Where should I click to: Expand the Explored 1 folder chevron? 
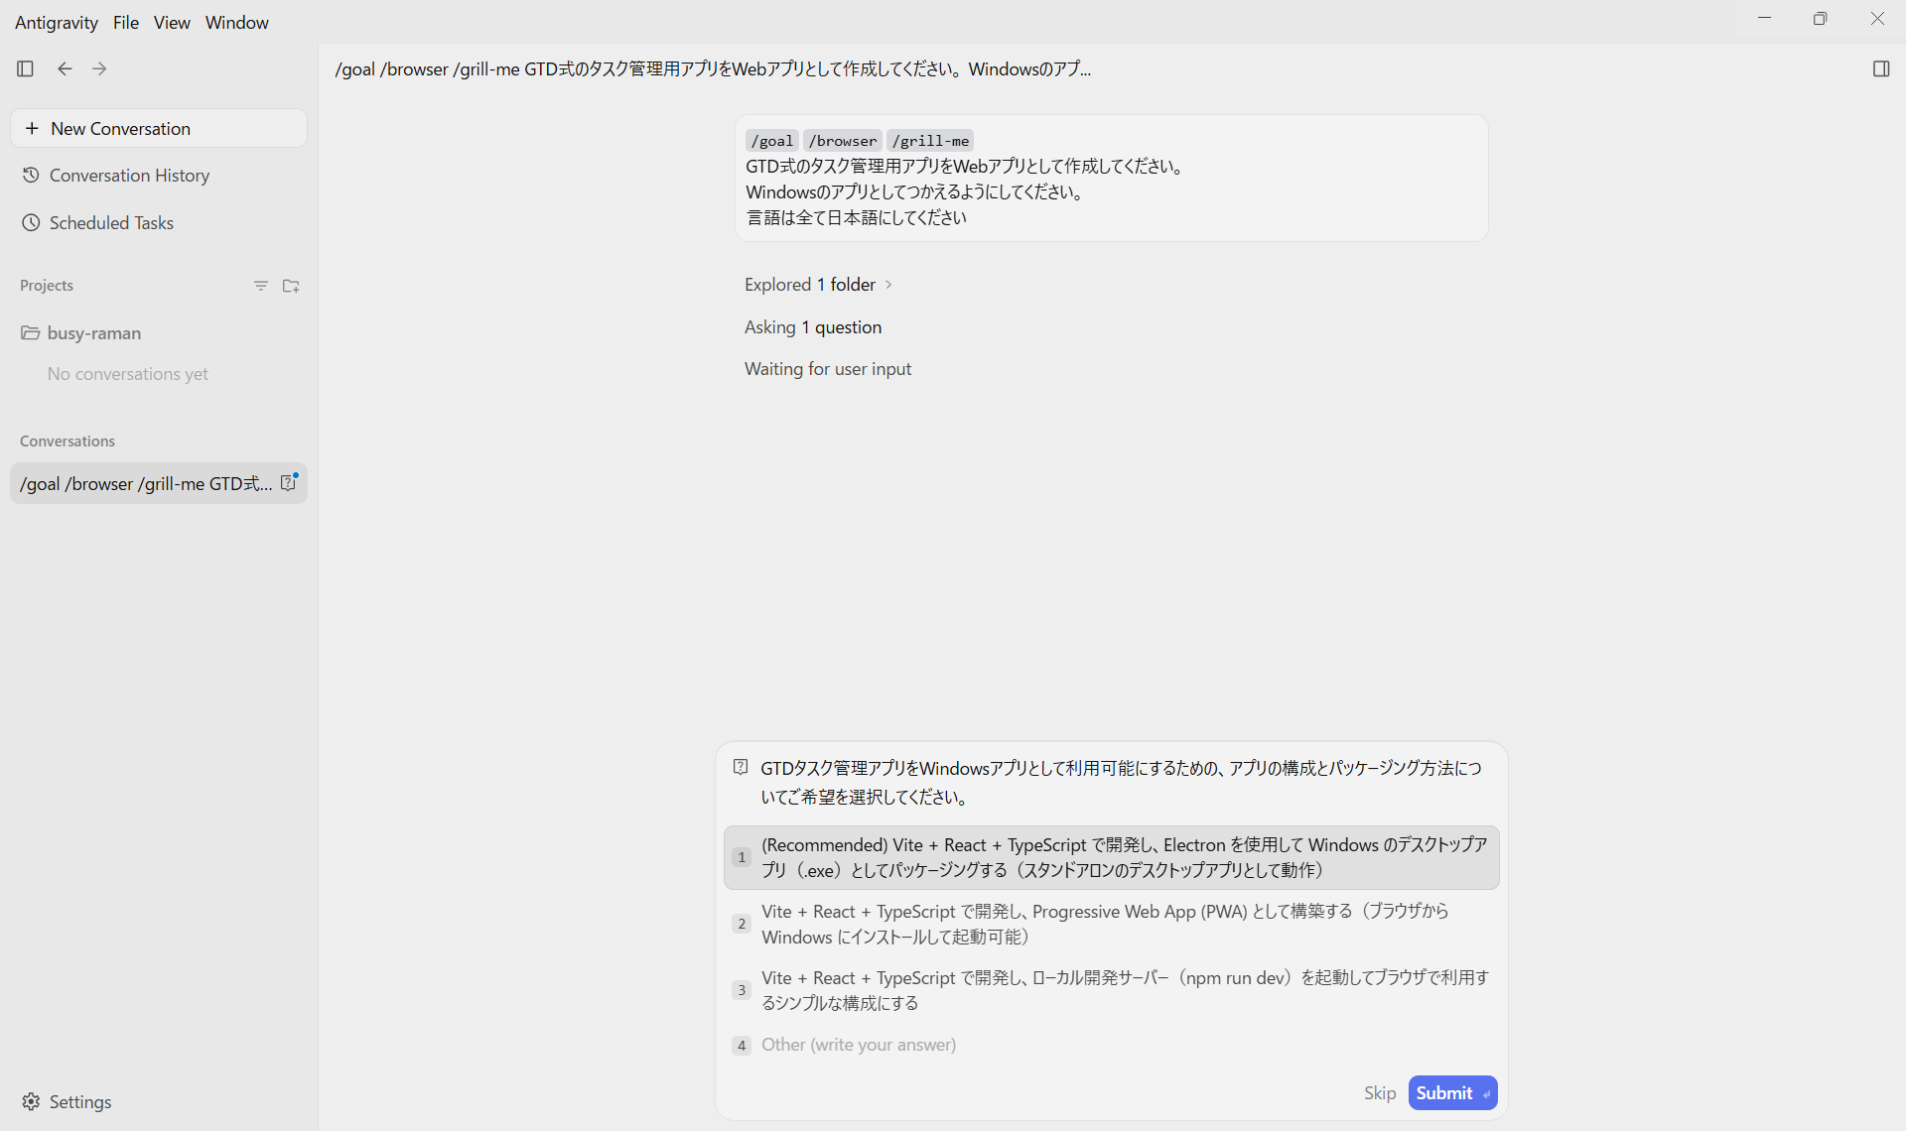[888, 285]
